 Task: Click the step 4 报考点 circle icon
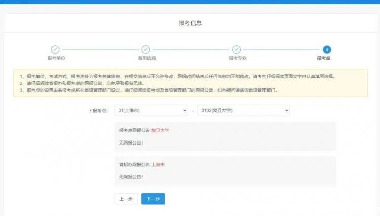click(327, 50)
